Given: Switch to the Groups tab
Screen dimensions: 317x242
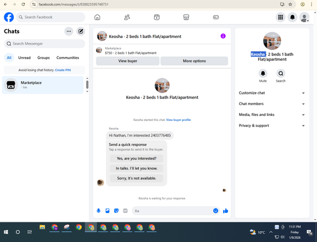Looking at the screenshot, I should (43, 58).
